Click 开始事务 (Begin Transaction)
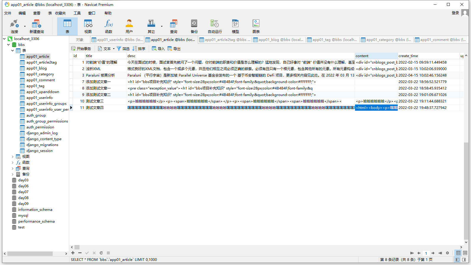Image resolution: width=471 pixels, height=265 pixels. pyautogui.click(x=81, y=49)
